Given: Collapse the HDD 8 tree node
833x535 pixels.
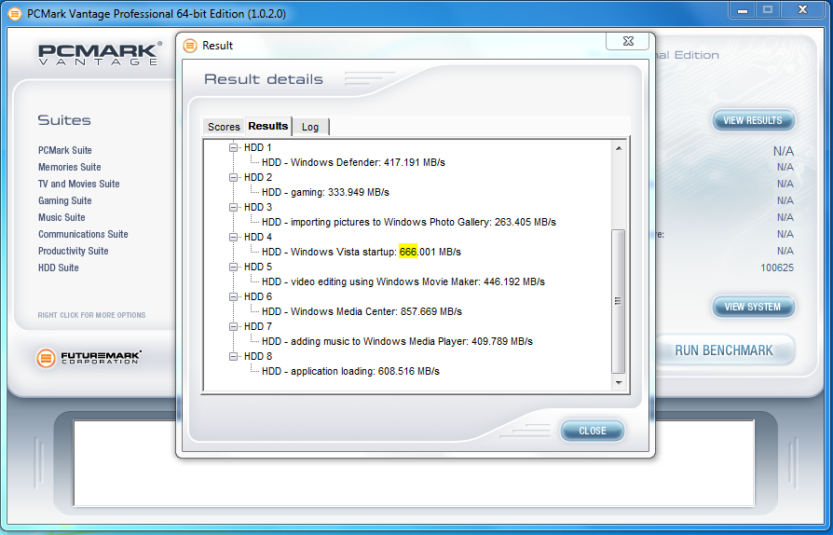Looking at the screenshot, I should [x=233, y=356].
